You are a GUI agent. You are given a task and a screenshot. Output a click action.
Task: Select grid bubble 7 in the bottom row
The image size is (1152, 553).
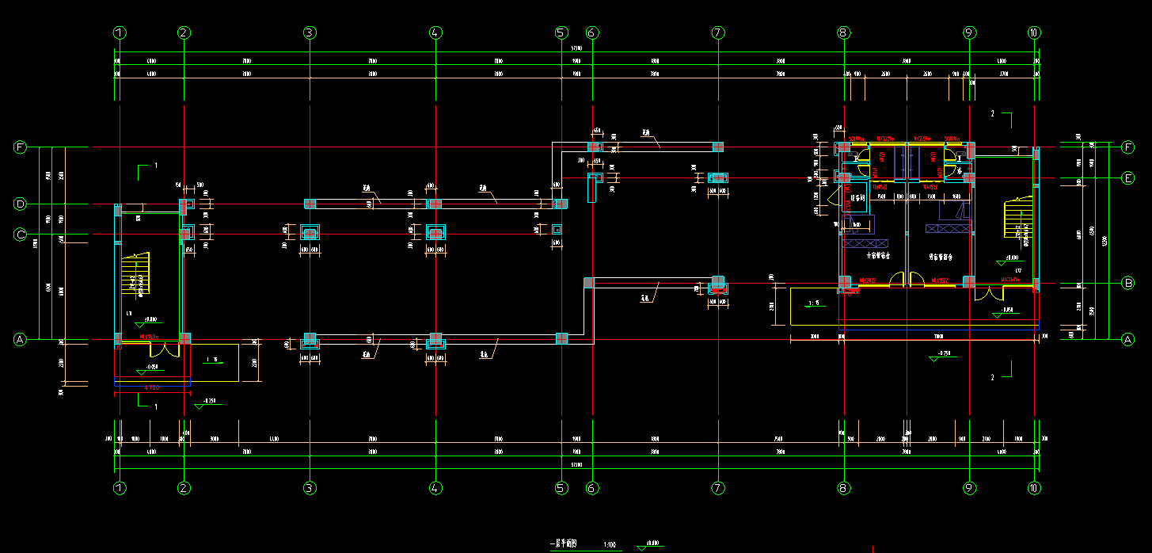(717, 488)
